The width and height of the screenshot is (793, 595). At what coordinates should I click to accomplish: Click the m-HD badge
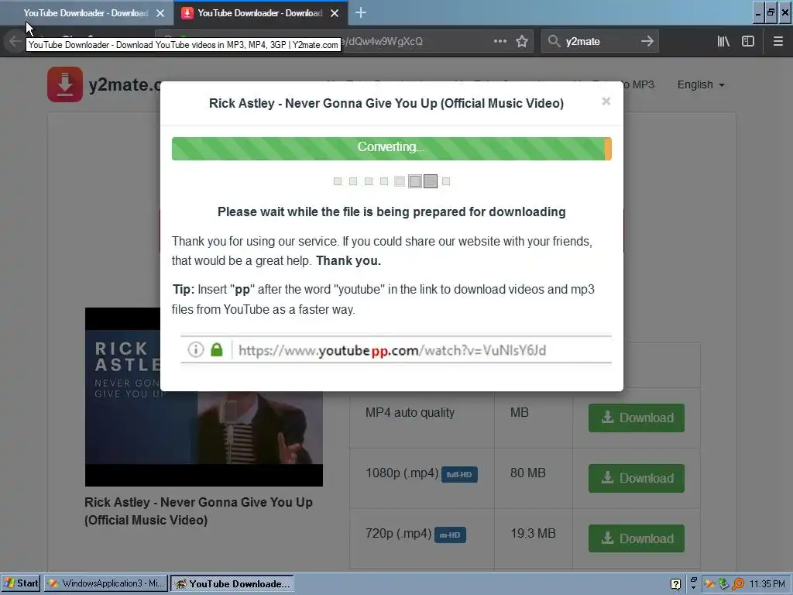pyautogui.click(x=450, y=535)
